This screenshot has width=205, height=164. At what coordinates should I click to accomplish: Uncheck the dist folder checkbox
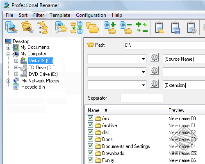tap(90, 132)
